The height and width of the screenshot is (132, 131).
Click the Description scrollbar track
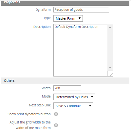[110, 47]
